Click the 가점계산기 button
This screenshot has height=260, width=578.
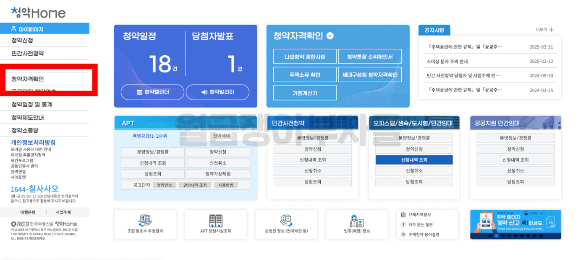coord(305,93)
